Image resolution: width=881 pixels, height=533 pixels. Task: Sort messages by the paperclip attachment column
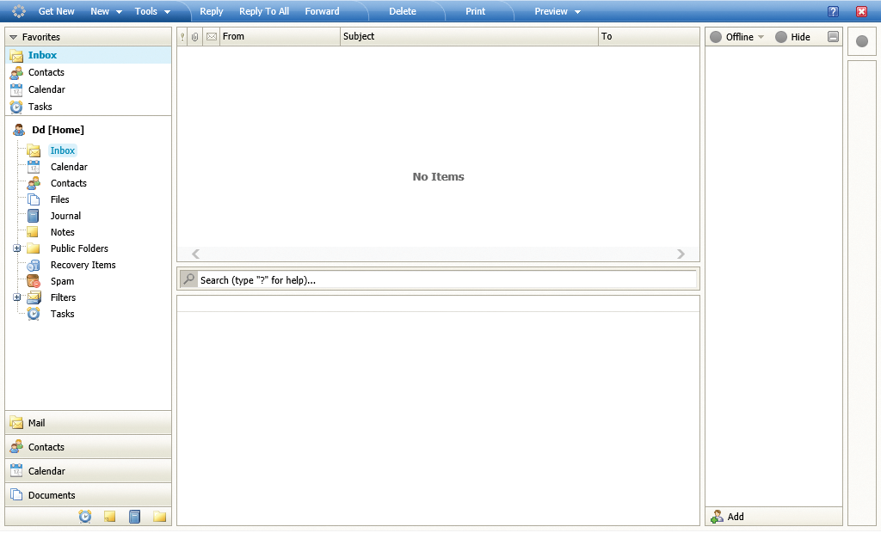point(196,36)
